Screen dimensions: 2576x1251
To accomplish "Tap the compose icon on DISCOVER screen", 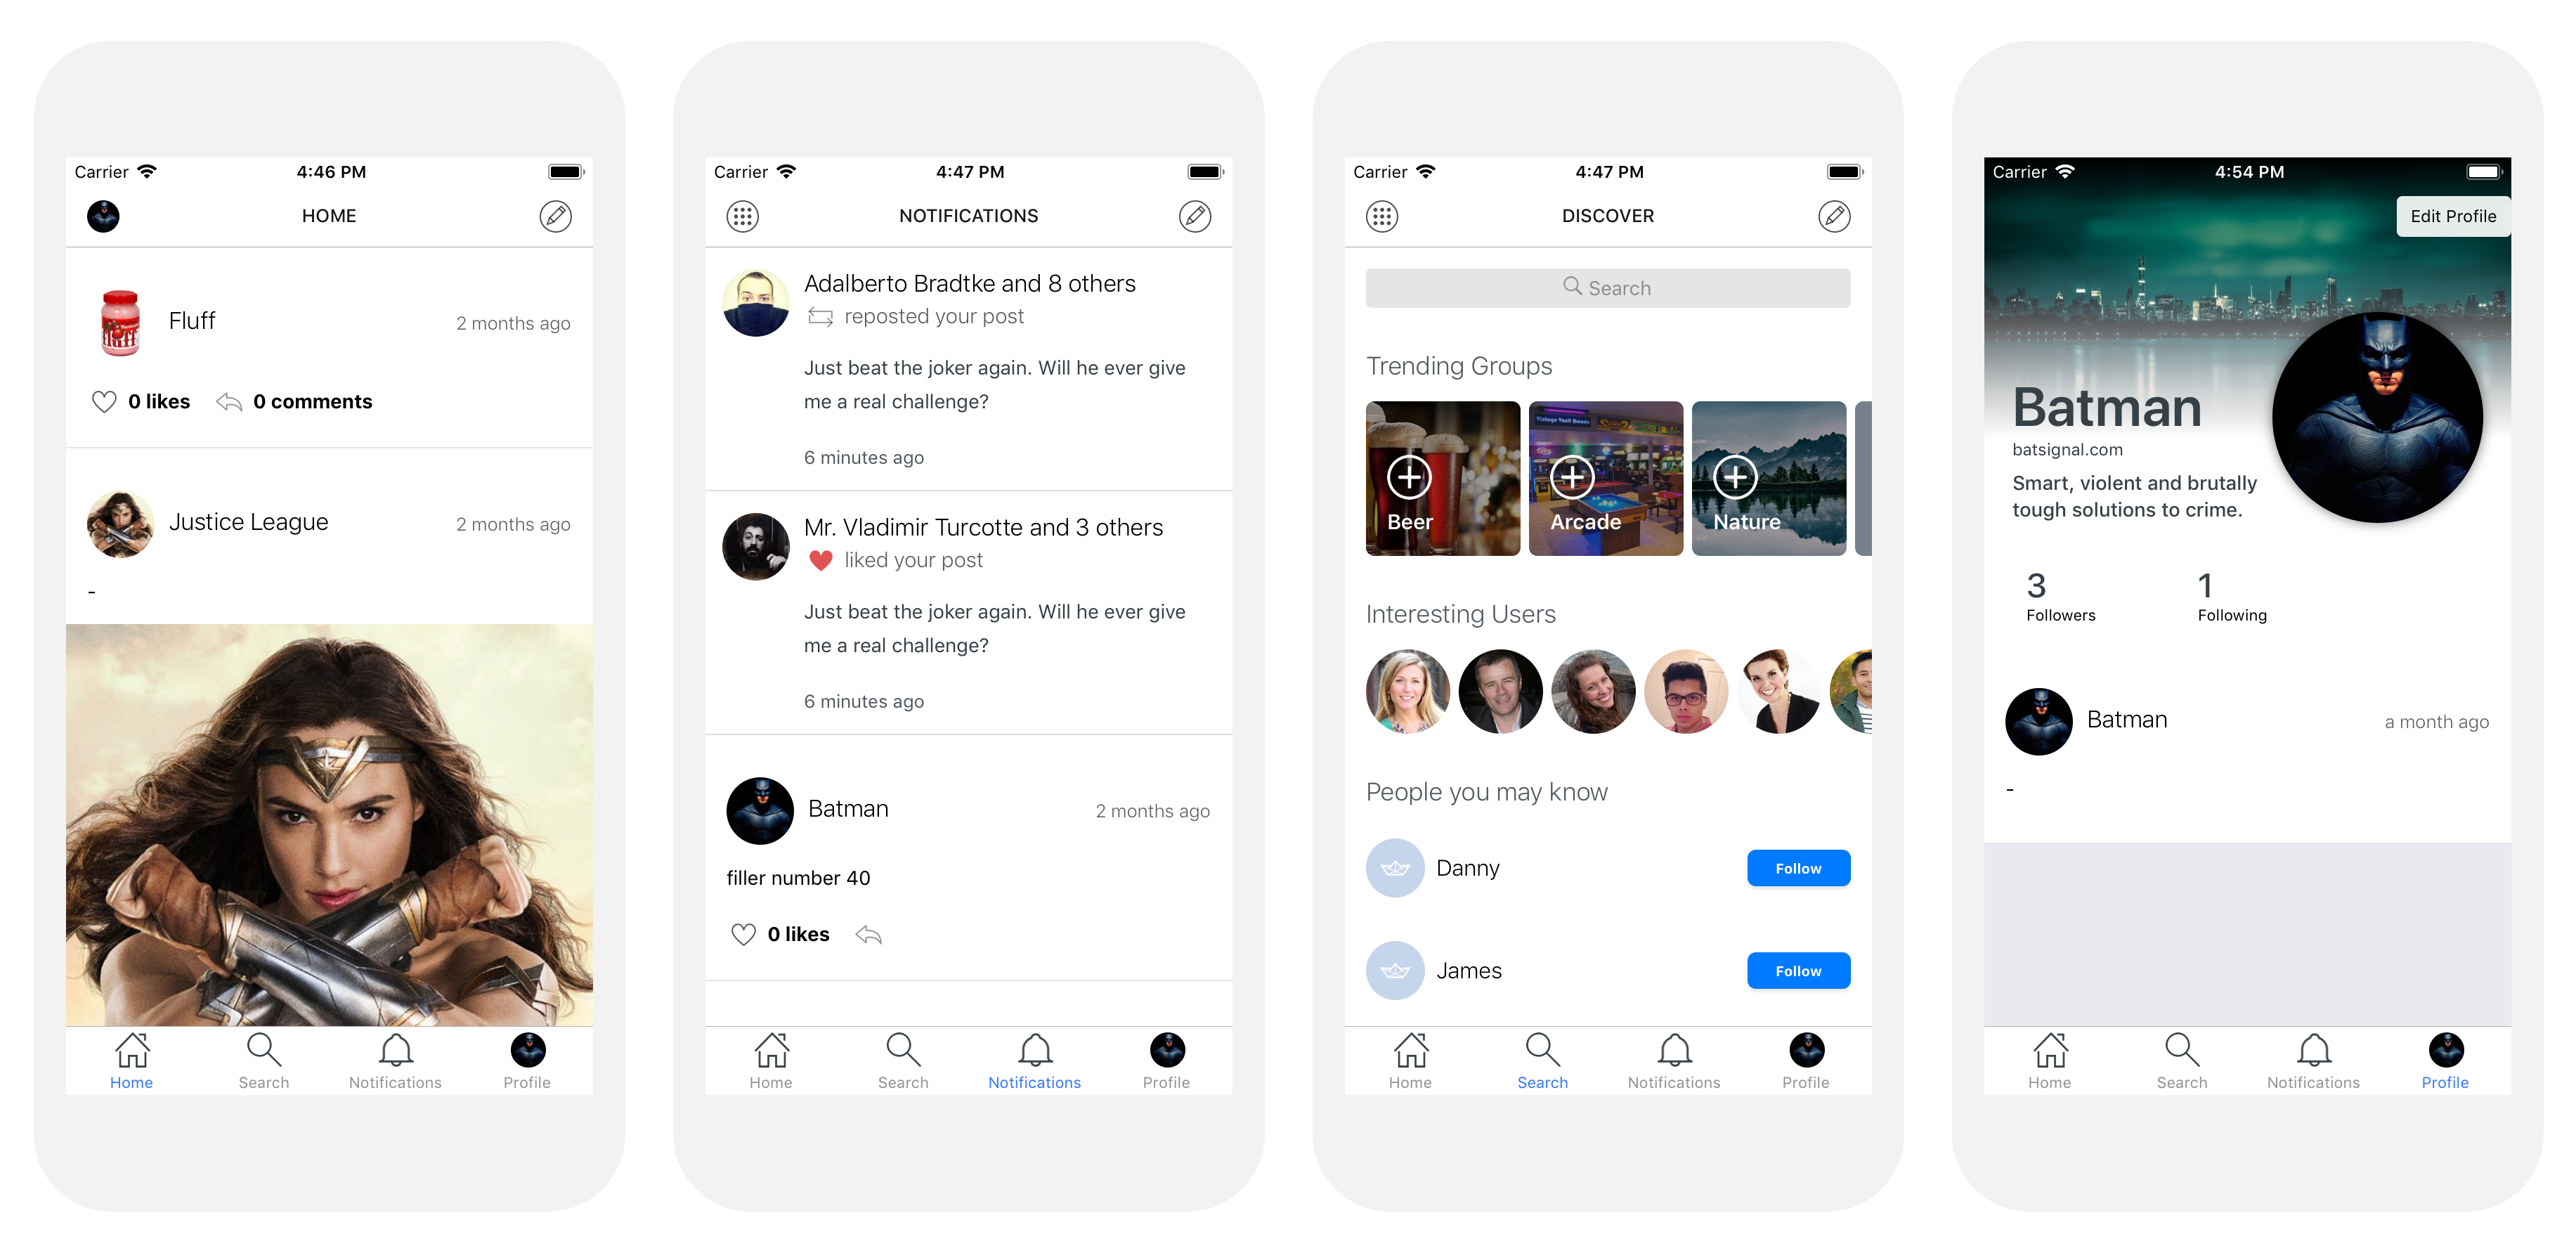I will pyautogui.click(x=1835, y=215).
